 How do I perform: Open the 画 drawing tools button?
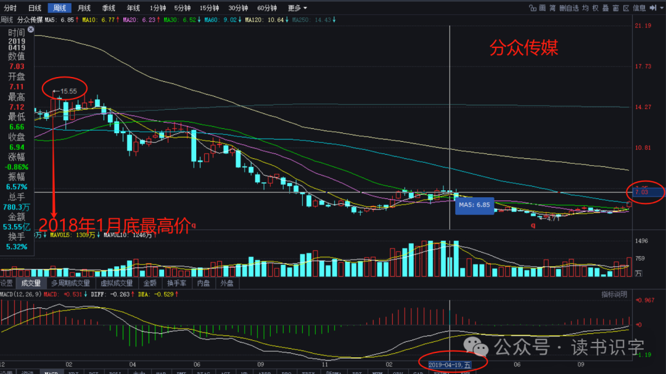point(543,8)
